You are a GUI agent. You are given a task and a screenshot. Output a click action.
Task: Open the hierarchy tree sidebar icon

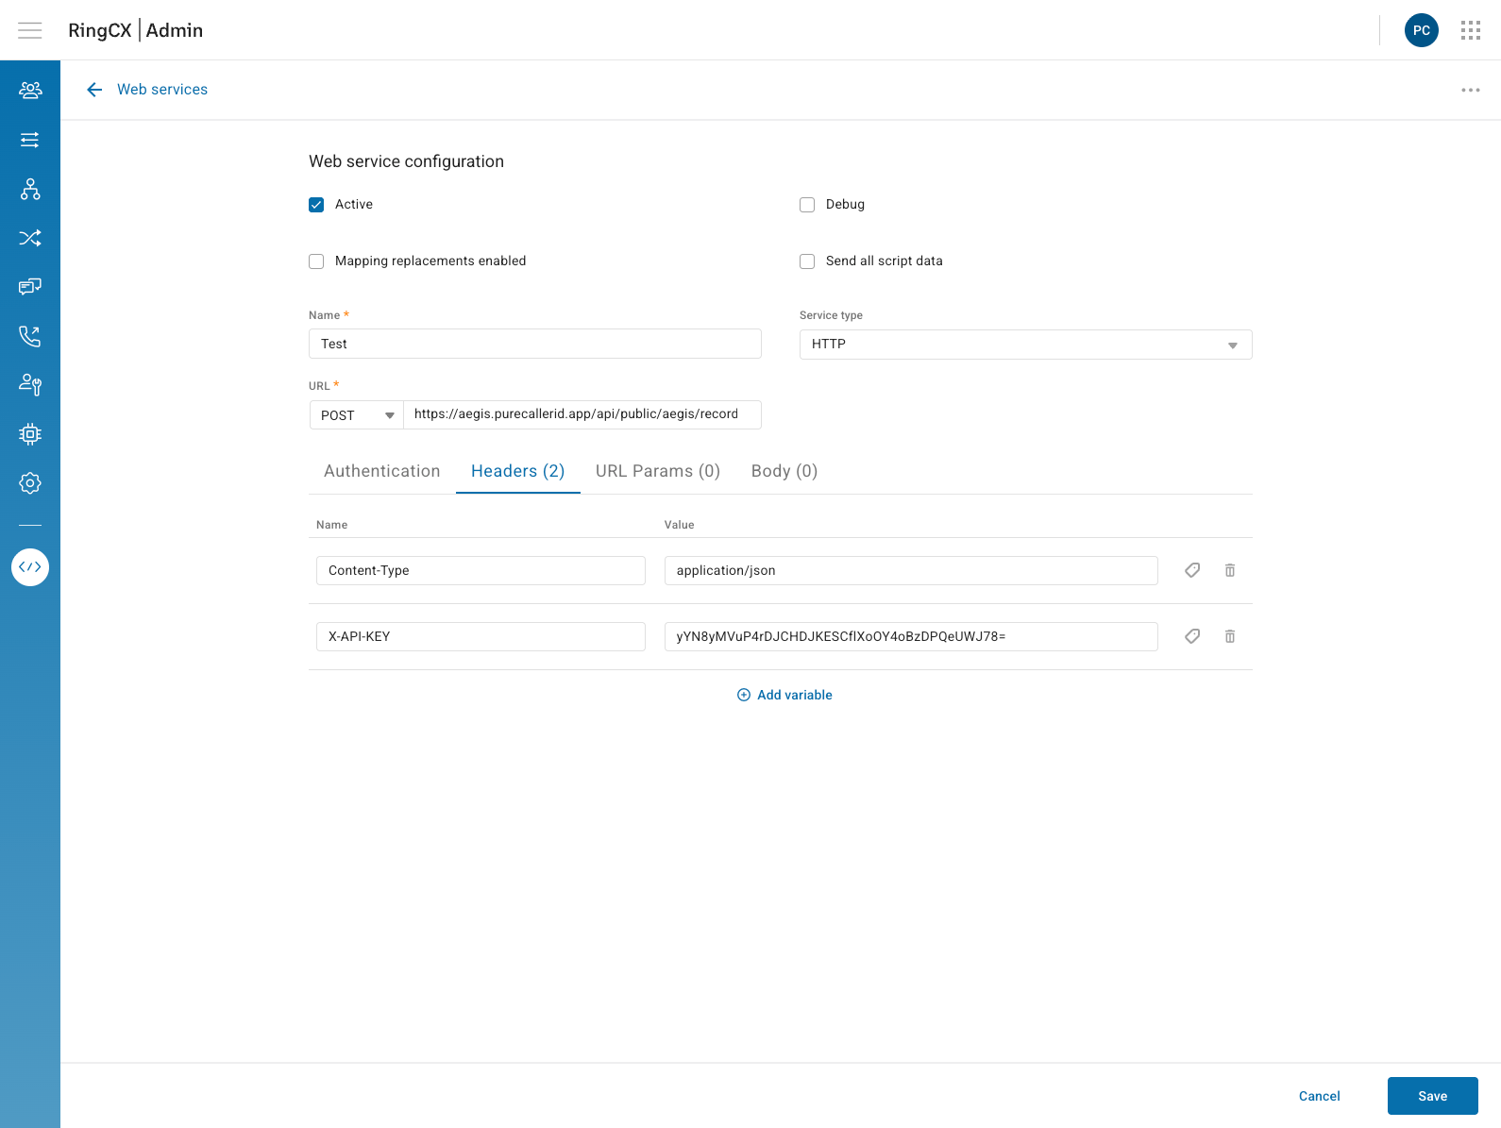30,189
